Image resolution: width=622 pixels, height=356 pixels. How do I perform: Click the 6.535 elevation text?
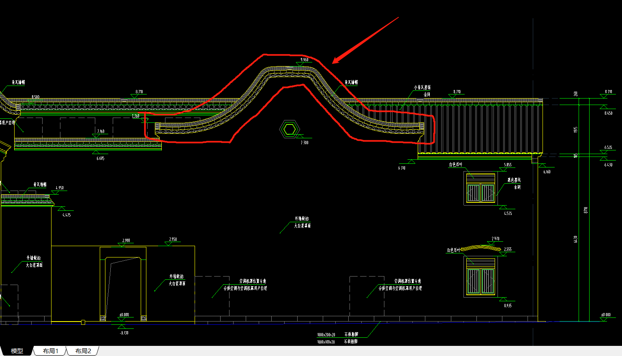pyautogui.click(x=608, y=148)
